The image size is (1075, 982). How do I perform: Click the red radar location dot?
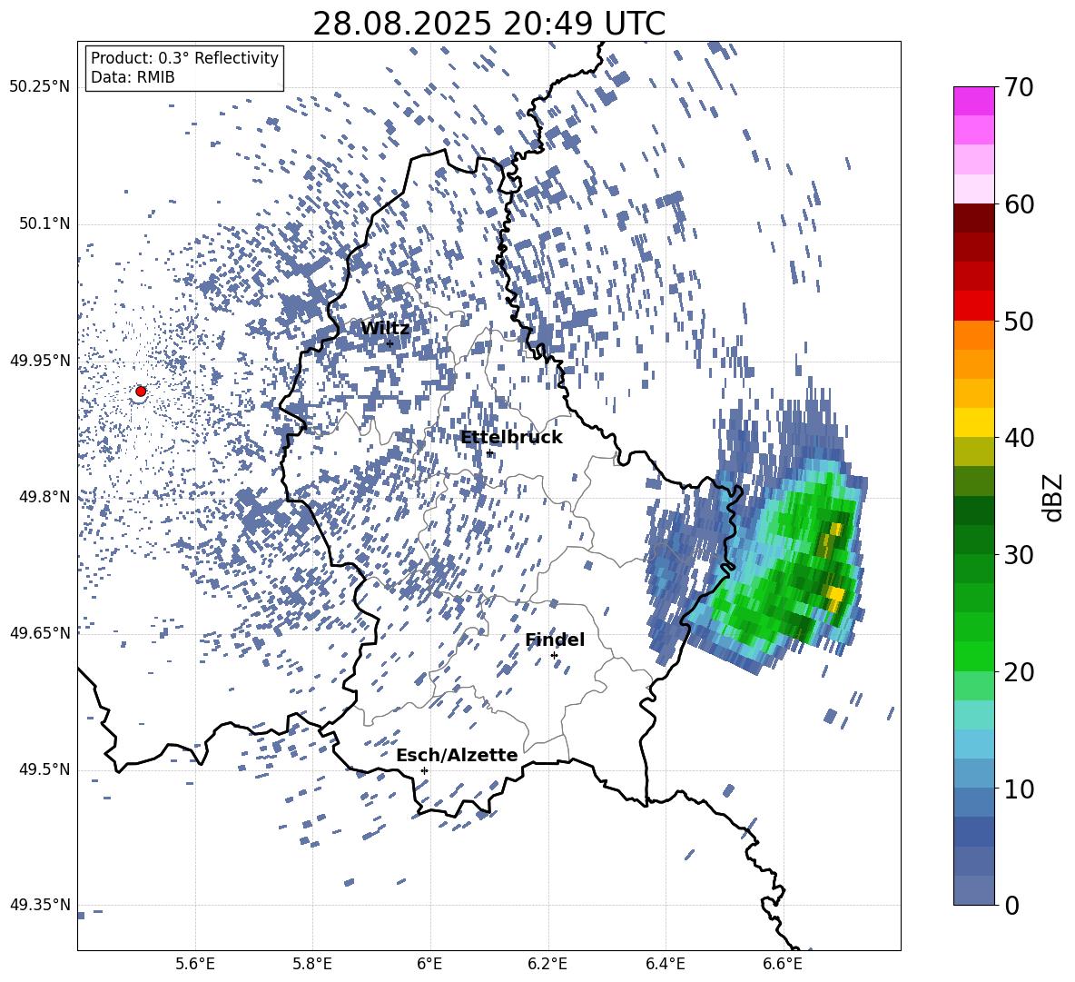(x=141, y=391)
